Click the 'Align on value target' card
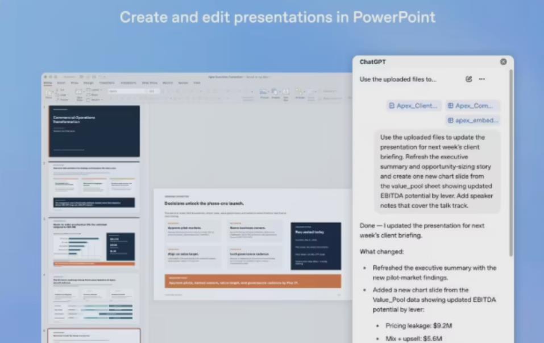This screenshot has width=544, height=343. (193, 257)
